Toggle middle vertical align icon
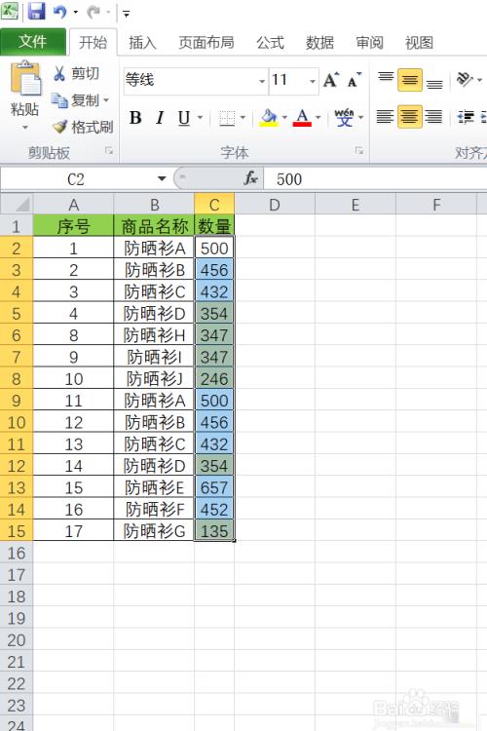487x731 pixels. [410, 80]
